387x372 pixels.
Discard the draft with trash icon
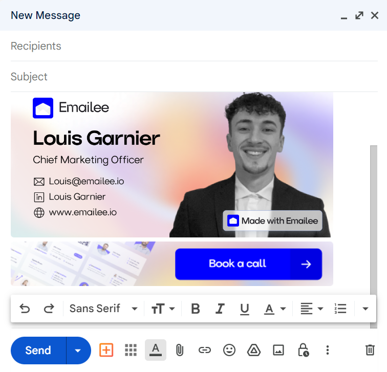[x=370, y=350]
